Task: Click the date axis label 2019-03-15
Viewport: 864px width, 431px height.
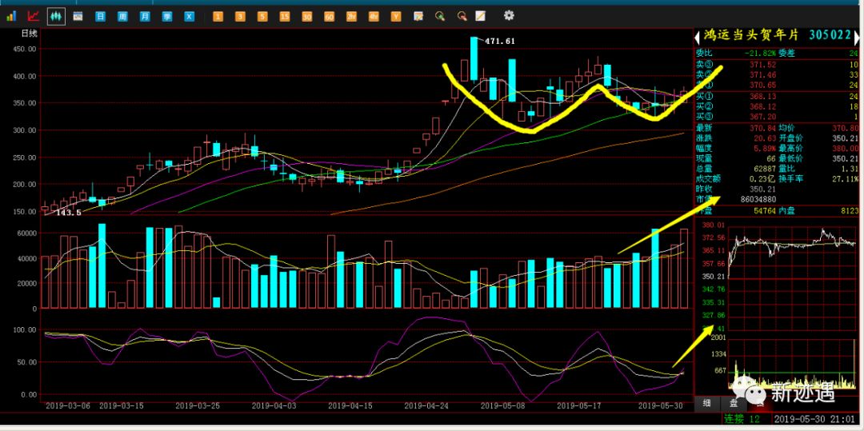Action: [122, 405]
